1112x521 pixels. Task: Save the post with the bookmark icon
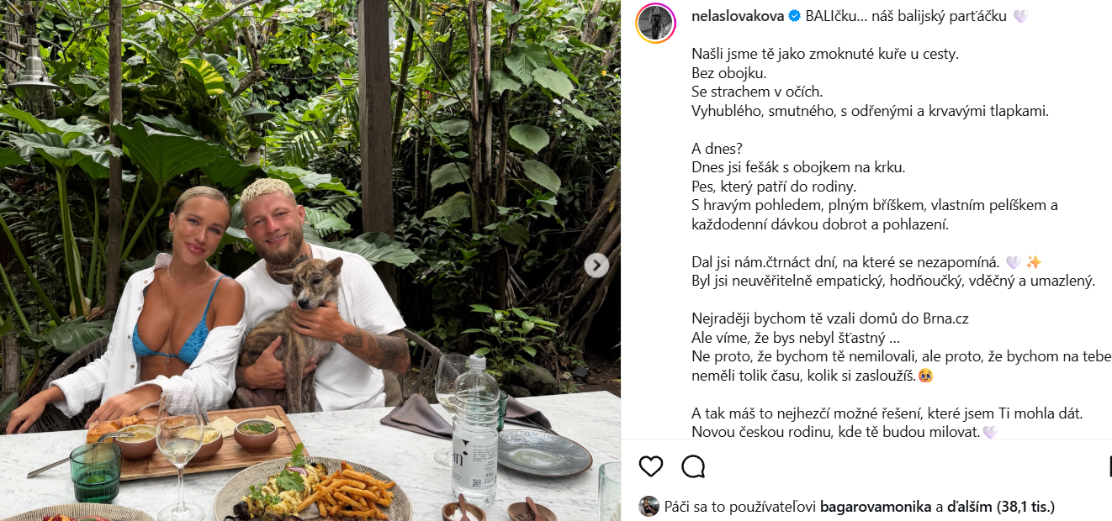click(1109, 466)
